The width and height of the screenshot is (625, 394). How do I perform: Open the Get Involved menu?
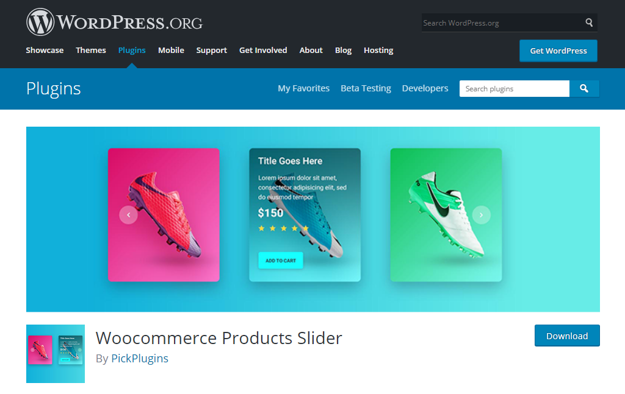click(x=263, y=51)
